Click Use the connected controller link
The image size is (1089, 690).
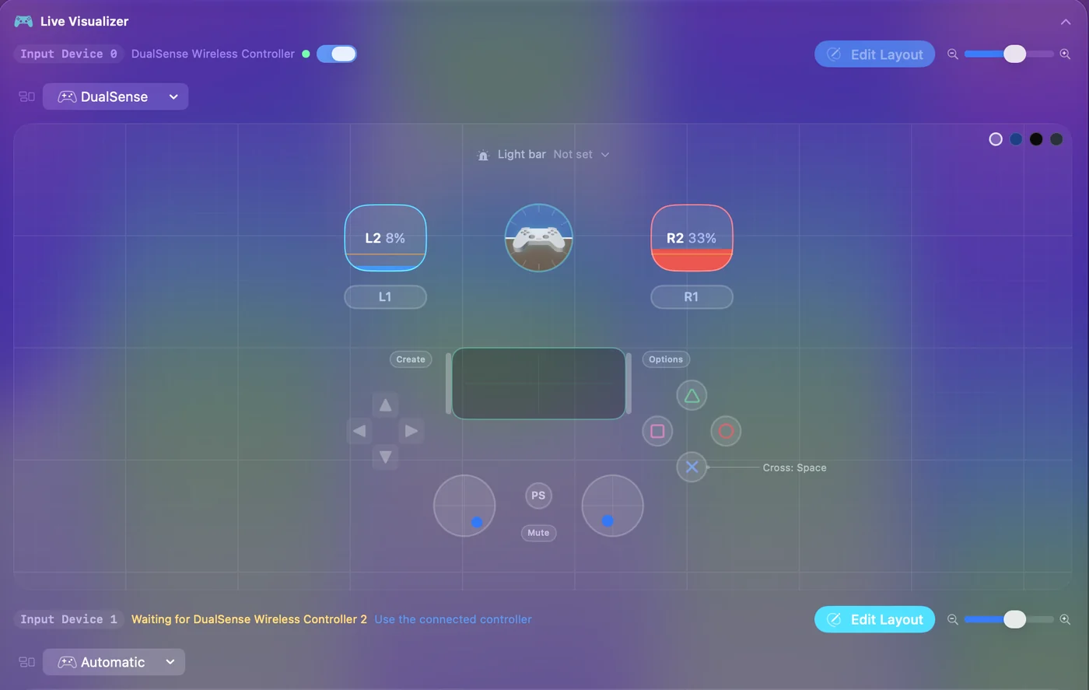pyautogui.click(x=453, y=619)
